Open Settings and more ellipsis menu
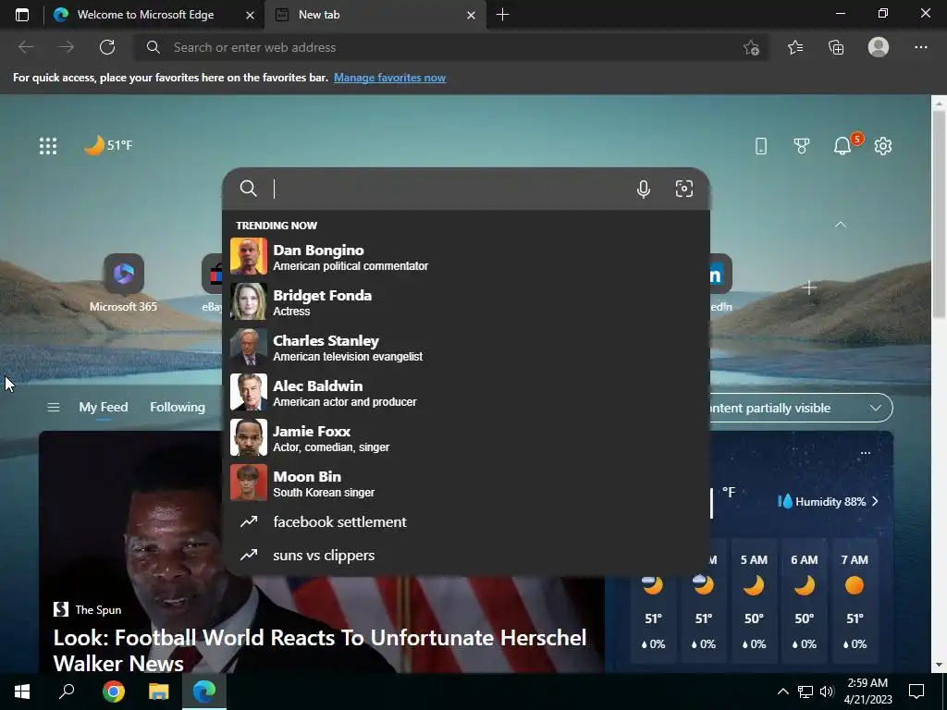This screenshot has height=710, width=947. pyautogui.click(x=920, y=47)
